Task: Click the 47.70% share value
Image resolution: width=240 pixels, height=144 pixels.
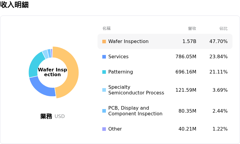Action: (x=218, y=42)
